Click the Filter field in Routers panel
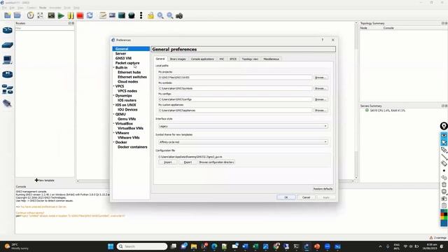 coord(45,28)
